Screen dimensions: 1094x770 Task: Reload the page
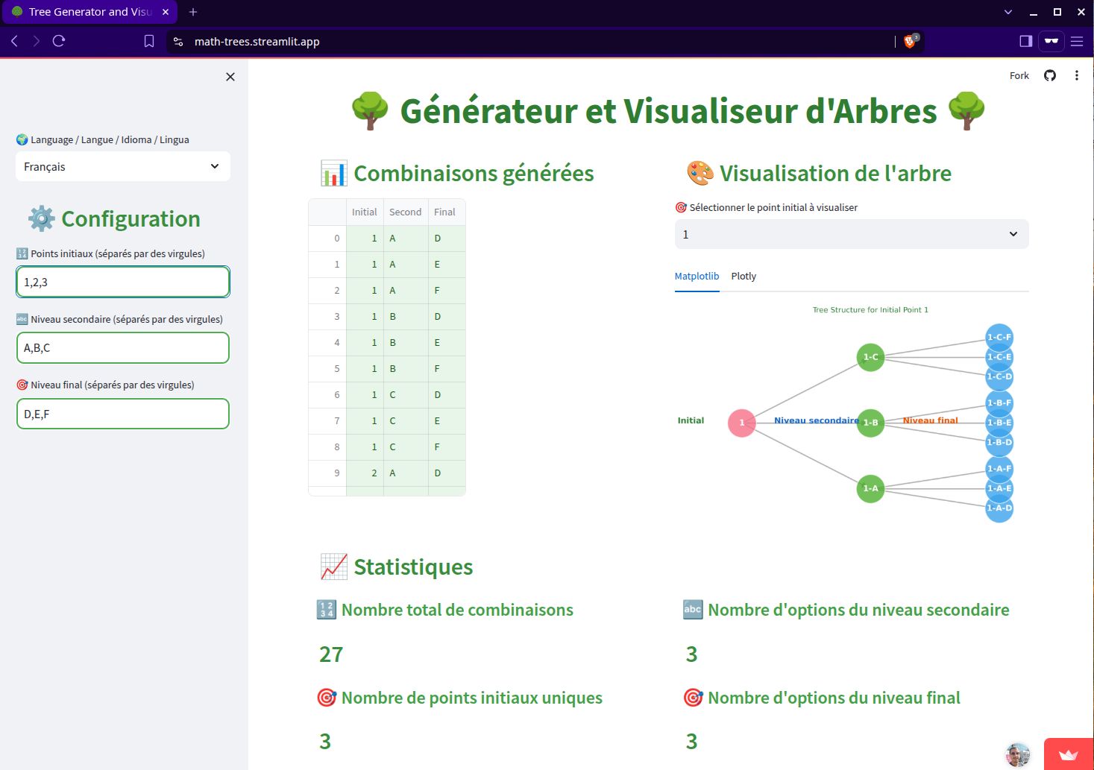[59, 41]
